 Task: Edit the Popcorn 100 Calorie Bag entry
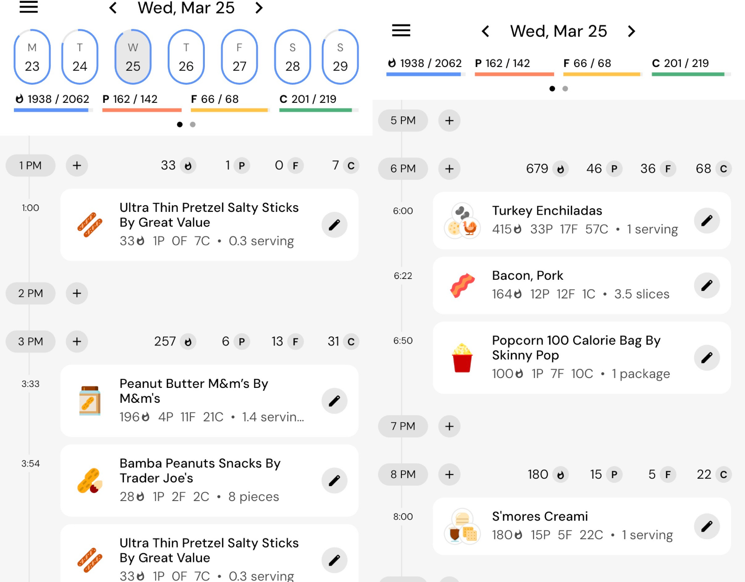(707, 358)
